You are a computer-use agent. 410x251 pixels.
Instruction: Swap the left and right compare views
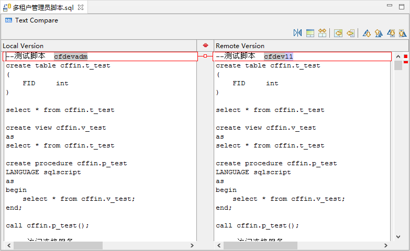tap(297, 33)
